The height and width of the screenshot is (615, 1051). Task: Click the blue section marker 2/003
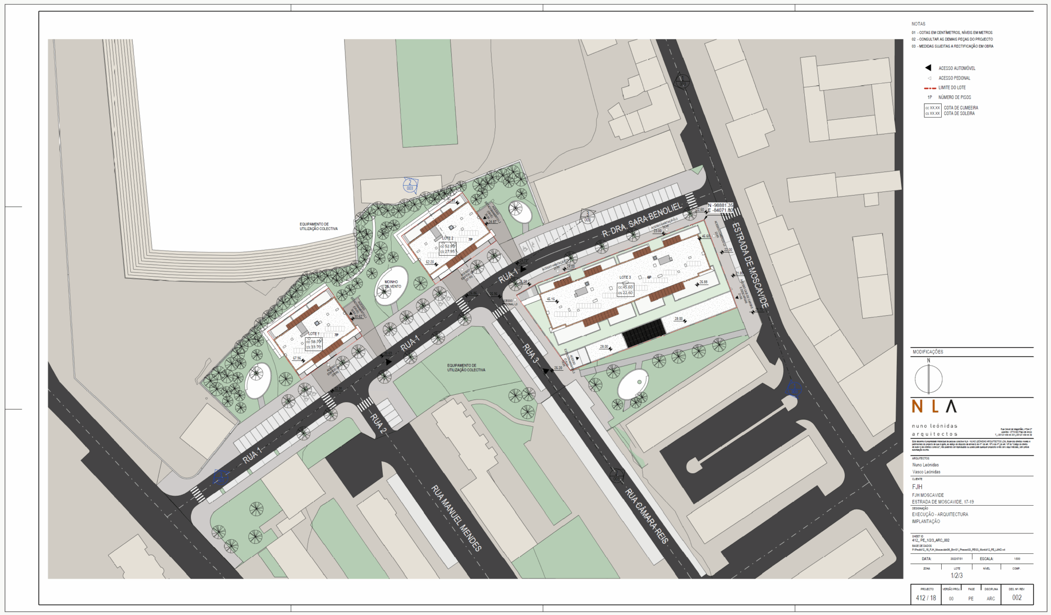(x=410, y=185)
